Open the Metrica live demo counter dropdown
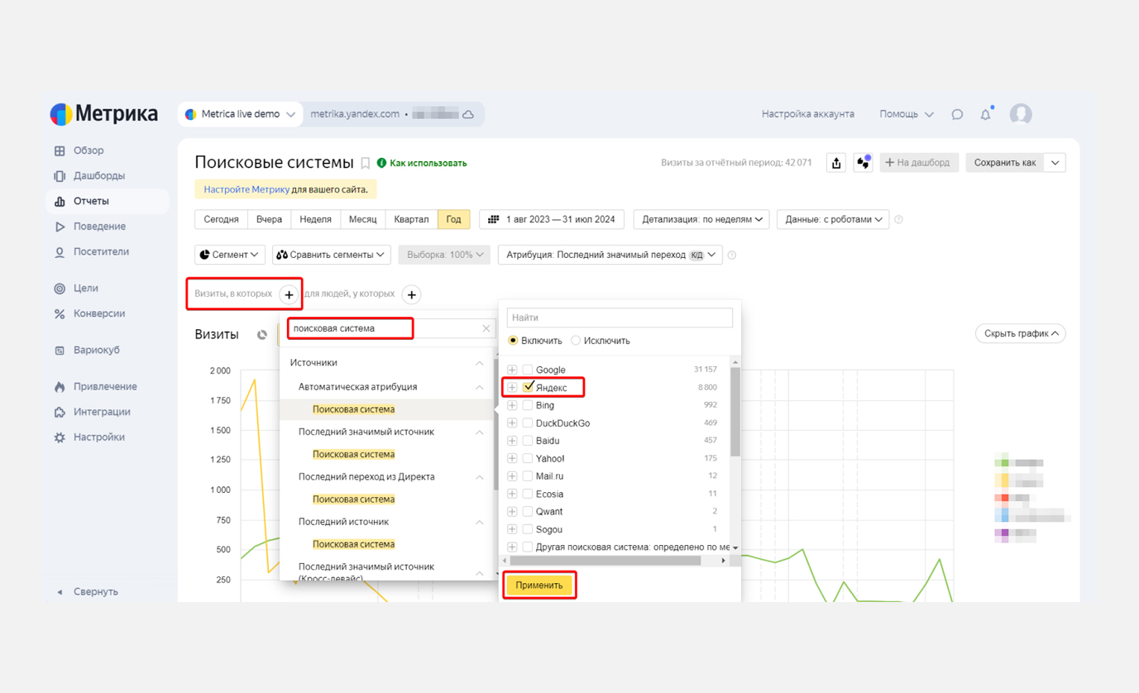The image size is (1139, 693). click(x=240, y=114)
